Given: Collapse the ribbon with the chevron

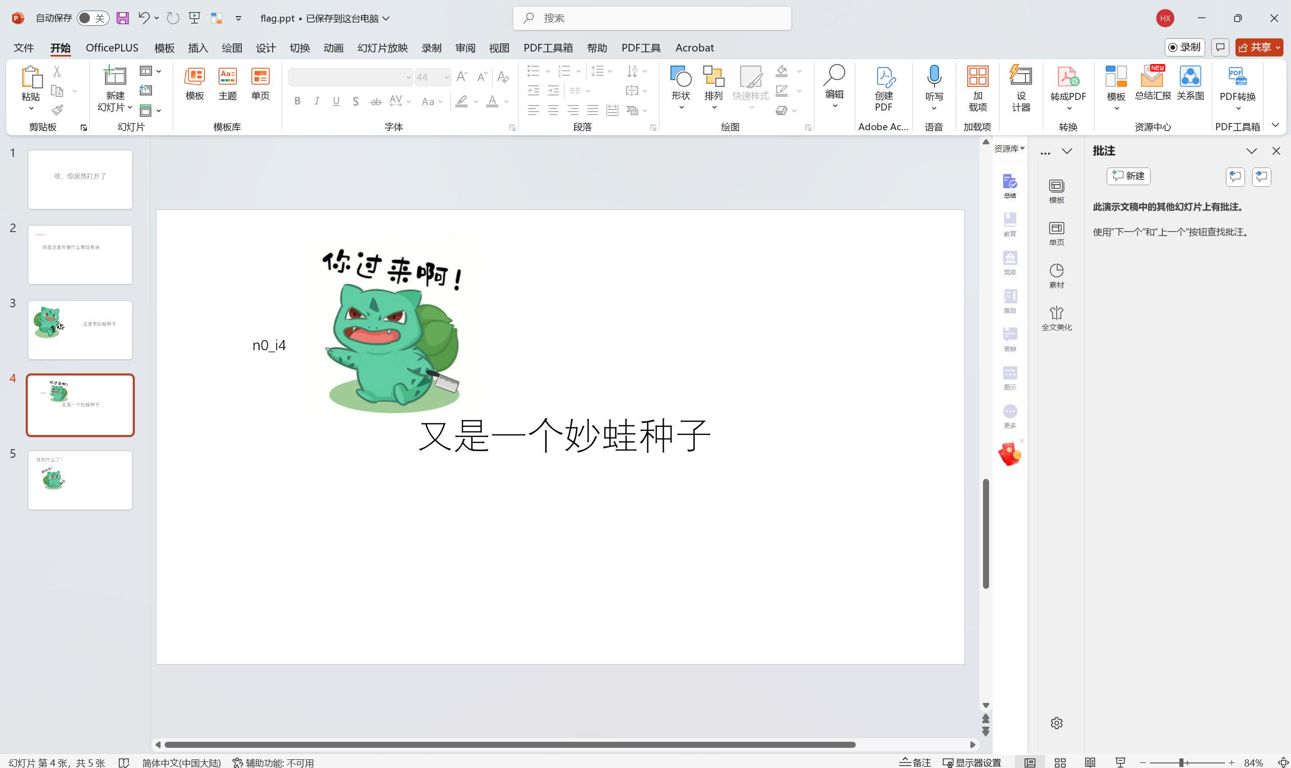Looking at the screenshot, I should [1275, 125].
